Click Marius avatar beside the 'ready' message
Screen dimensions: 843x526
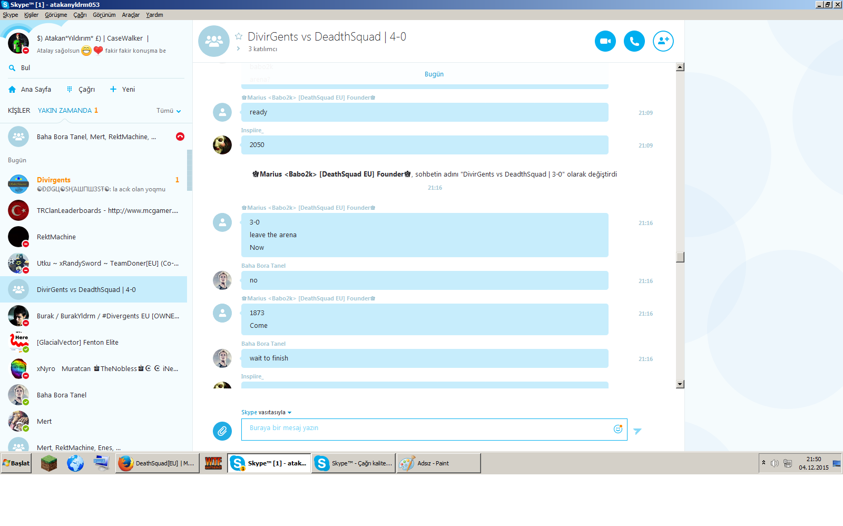coord(222,112)
